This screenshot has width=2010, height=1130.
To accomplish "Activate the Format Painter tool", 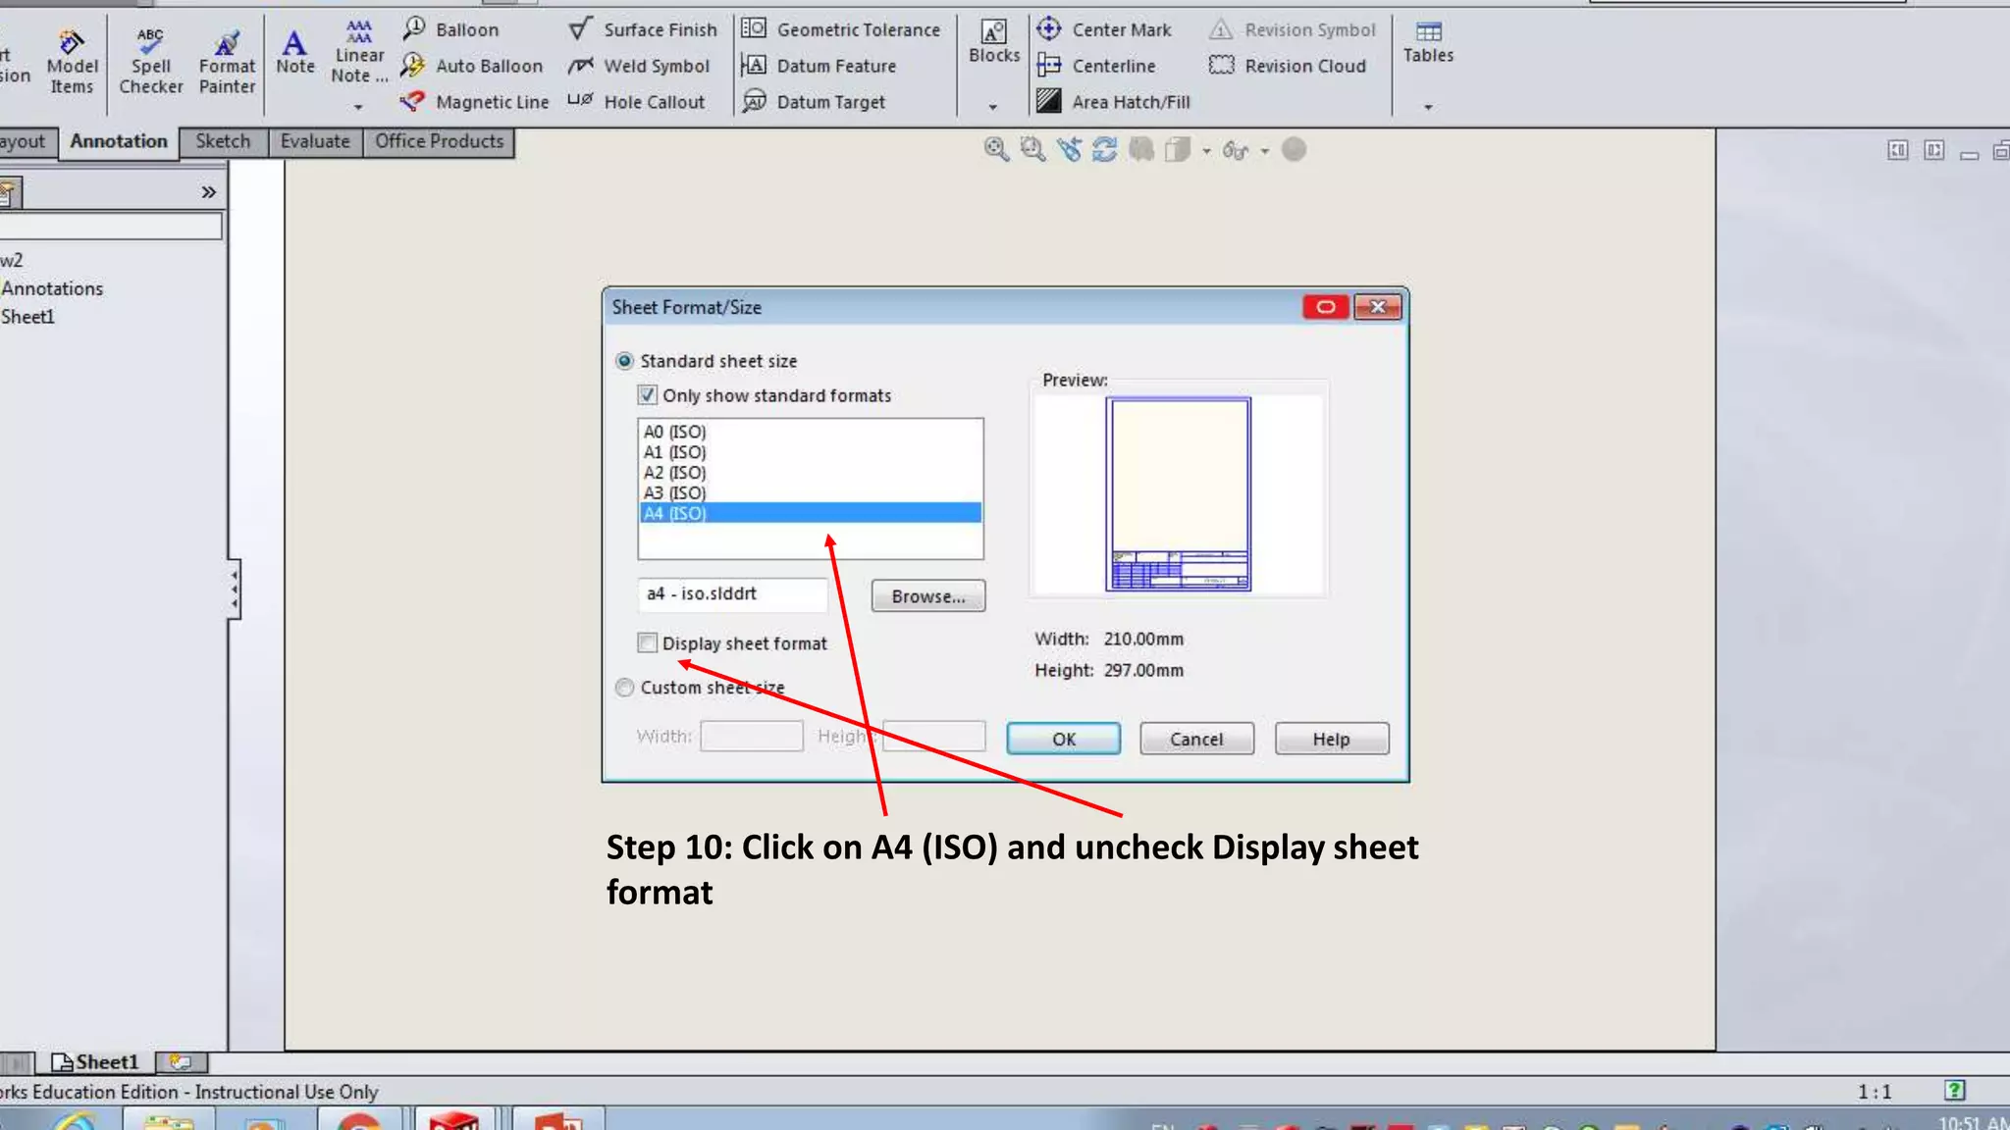I will [227, 61].
